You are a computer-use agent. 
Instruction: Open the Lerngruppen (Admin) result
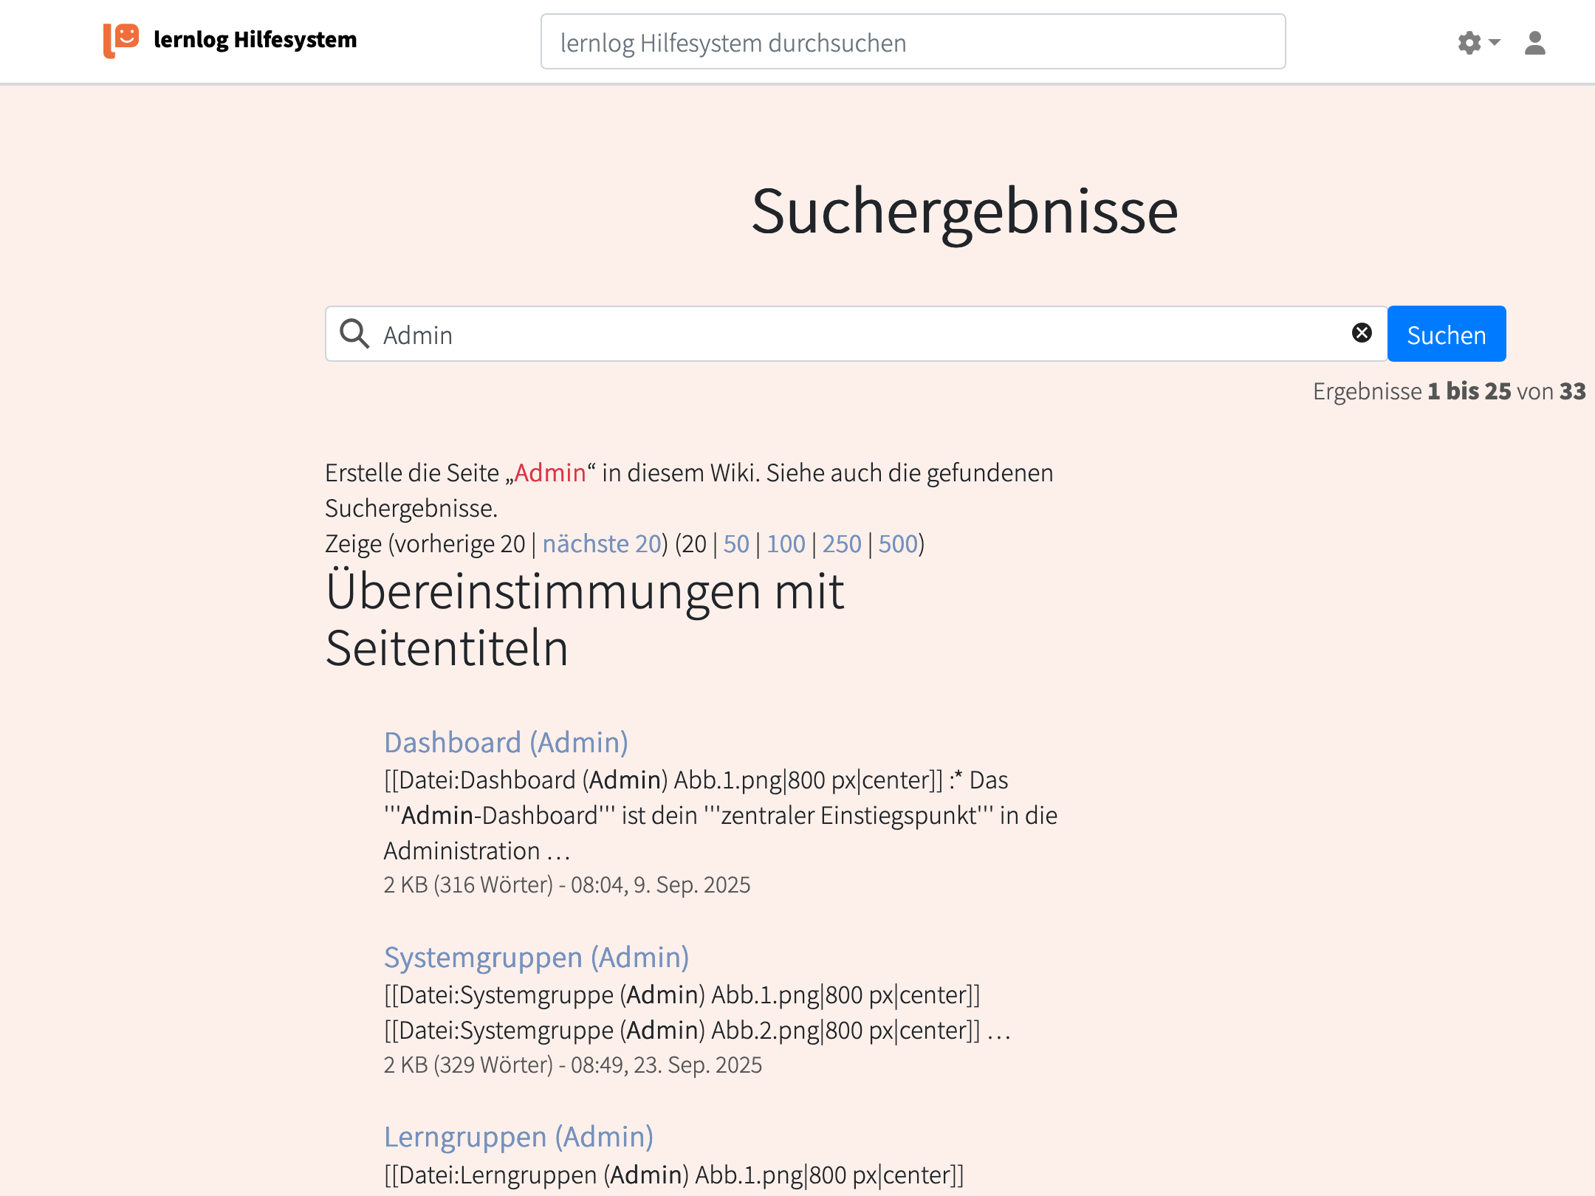click(x=518, y=1136)
